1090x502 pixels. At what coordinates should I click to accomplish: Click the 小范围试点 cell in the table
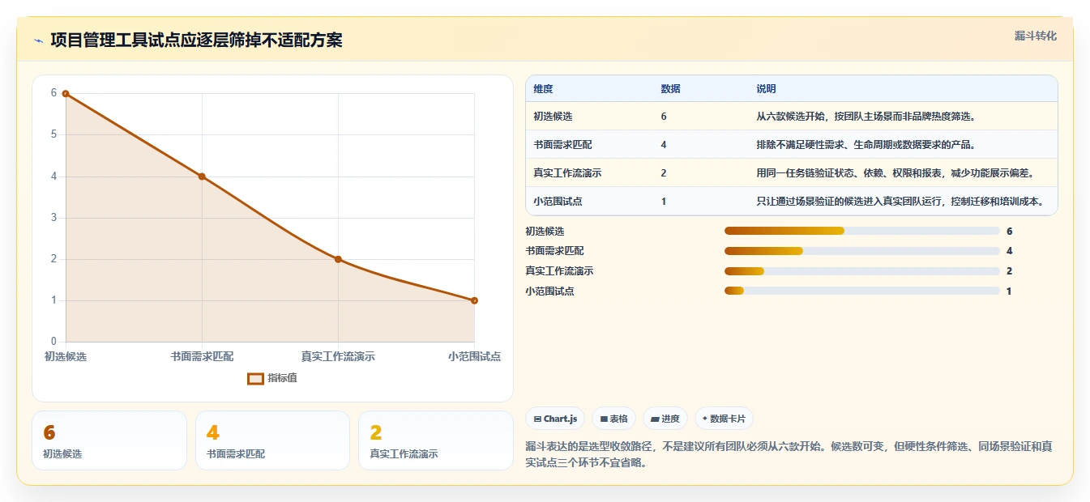[x=558, y=202]
